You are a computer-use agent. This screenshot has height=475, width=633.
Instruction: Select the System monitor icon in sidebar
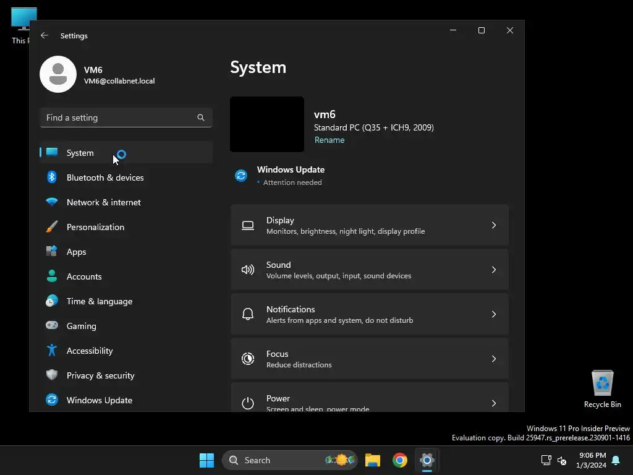click(52, 152)
